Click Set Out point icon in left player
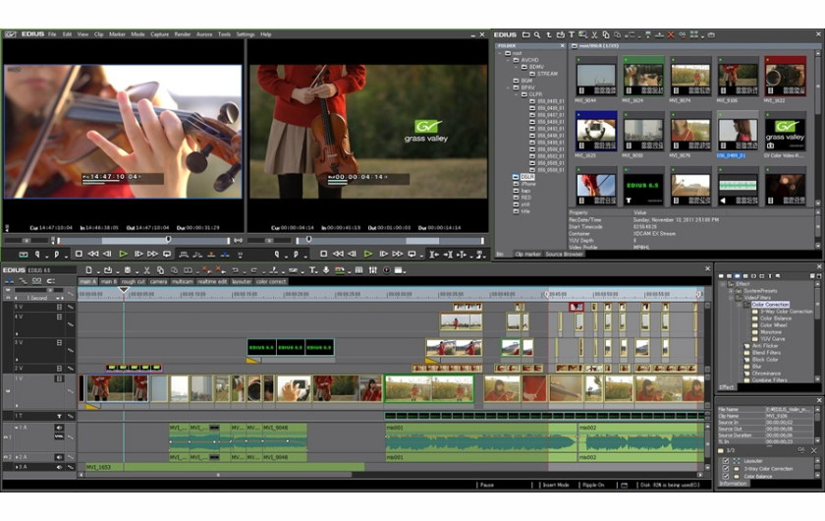 (x=57, y=255)
